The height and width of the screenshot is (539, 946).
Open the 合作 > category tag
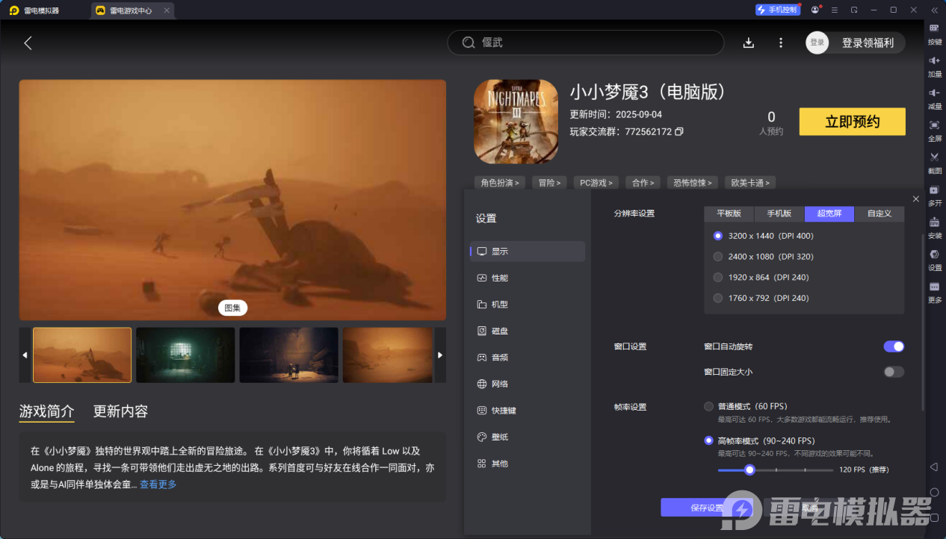643,182
